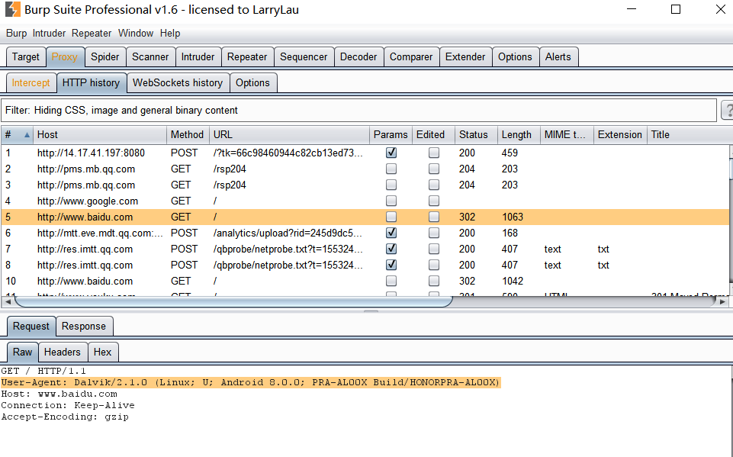This screenshot has height=457, width=733.
Task: Select the Proxy tab
Action: coord(65,57)
